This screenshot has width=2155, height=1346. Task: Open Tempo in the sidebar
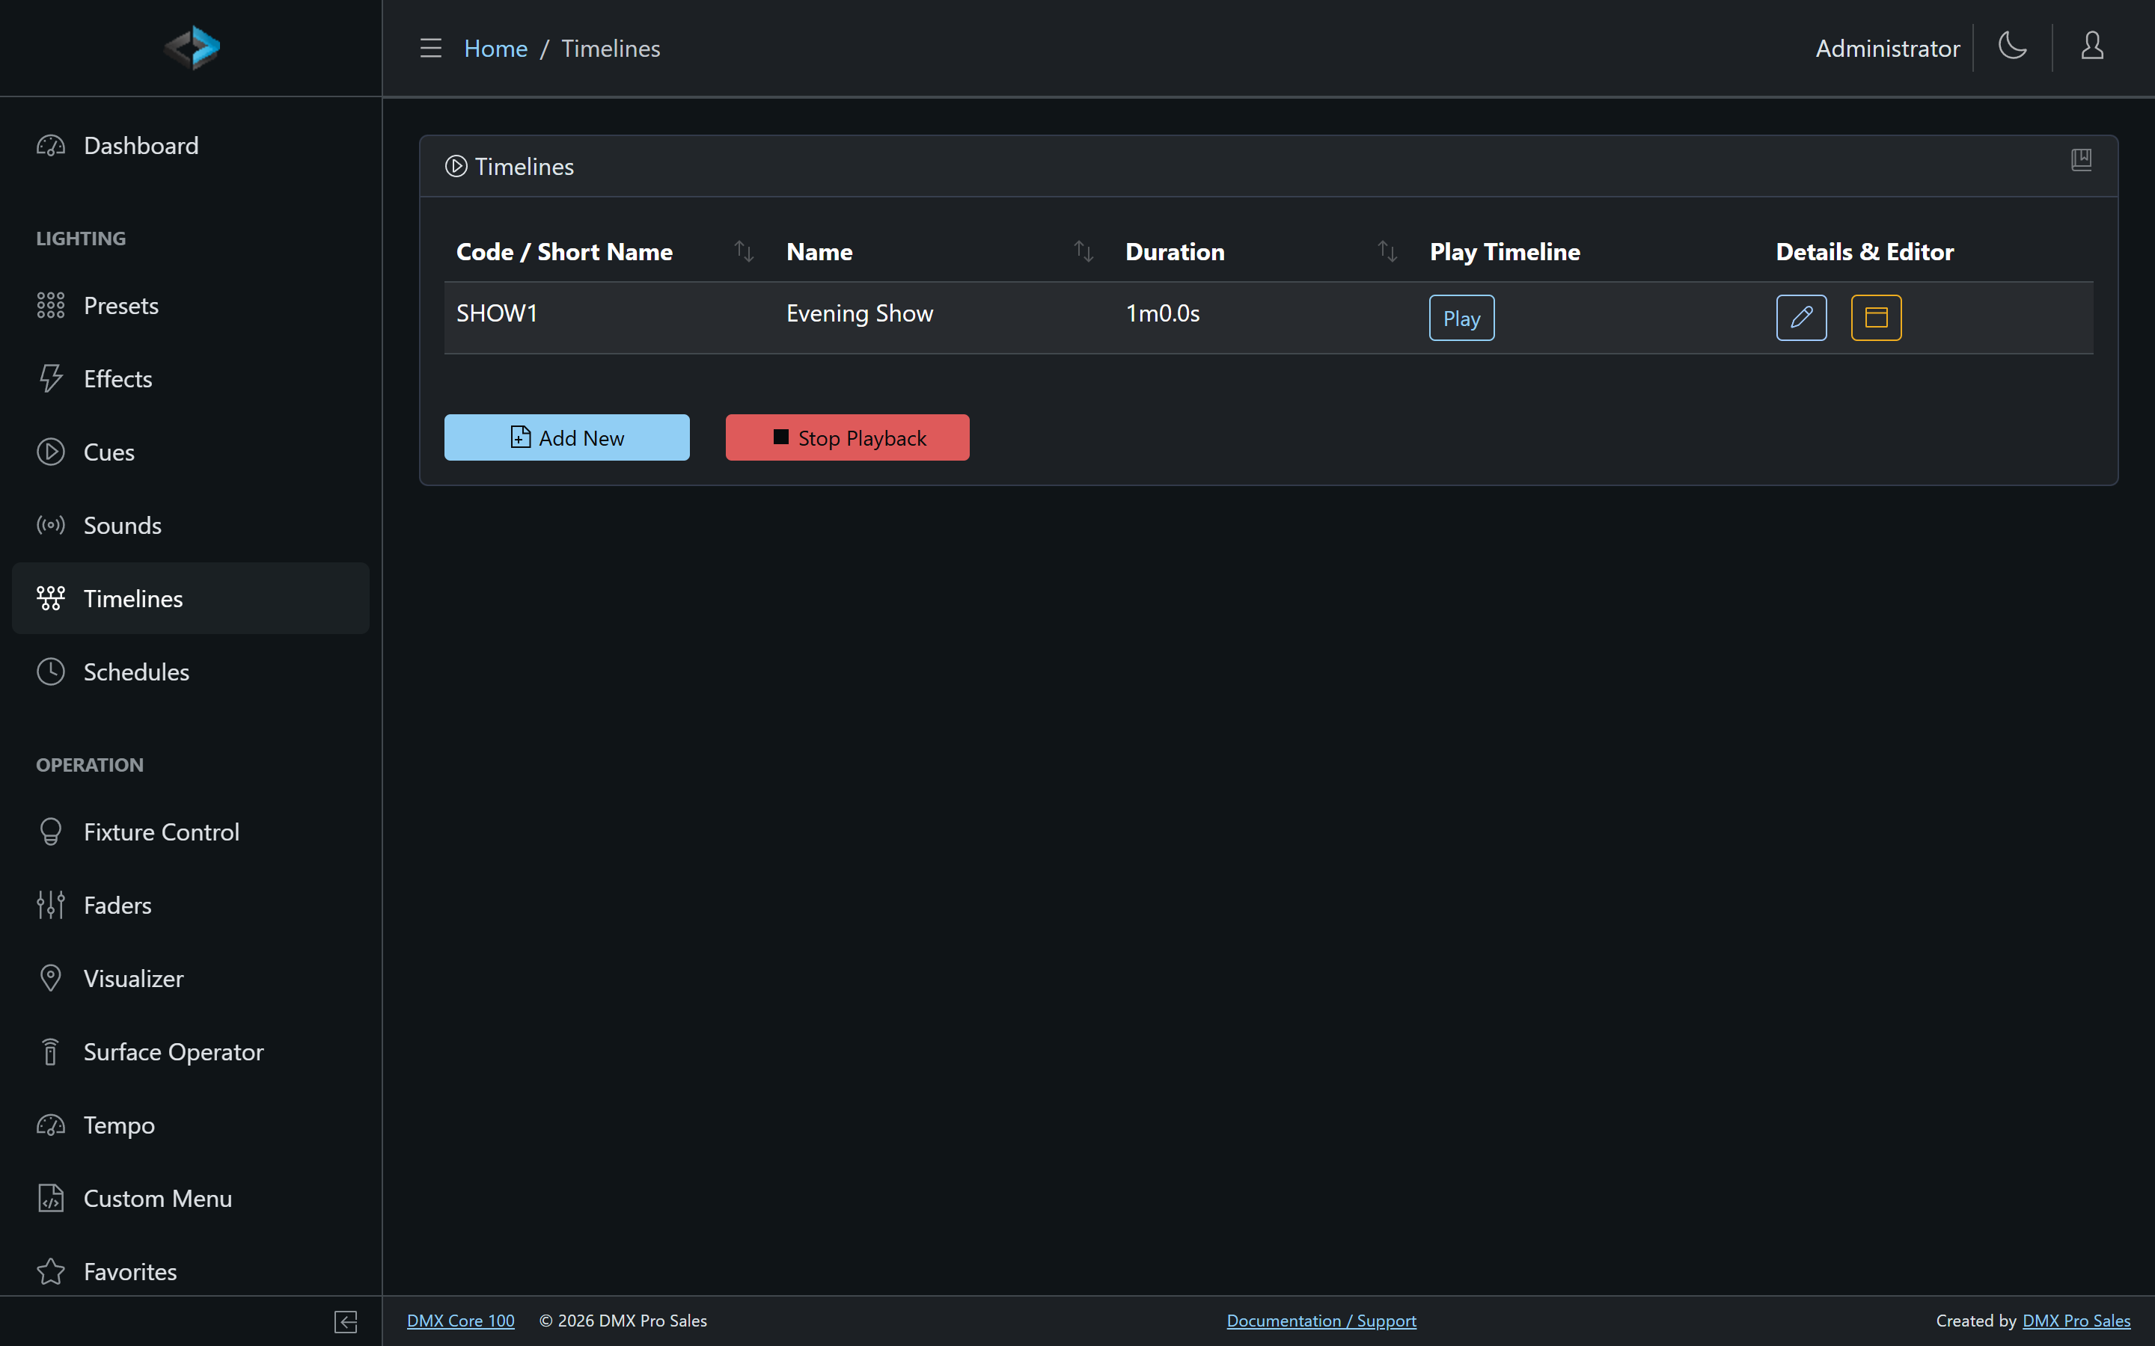191,1125
